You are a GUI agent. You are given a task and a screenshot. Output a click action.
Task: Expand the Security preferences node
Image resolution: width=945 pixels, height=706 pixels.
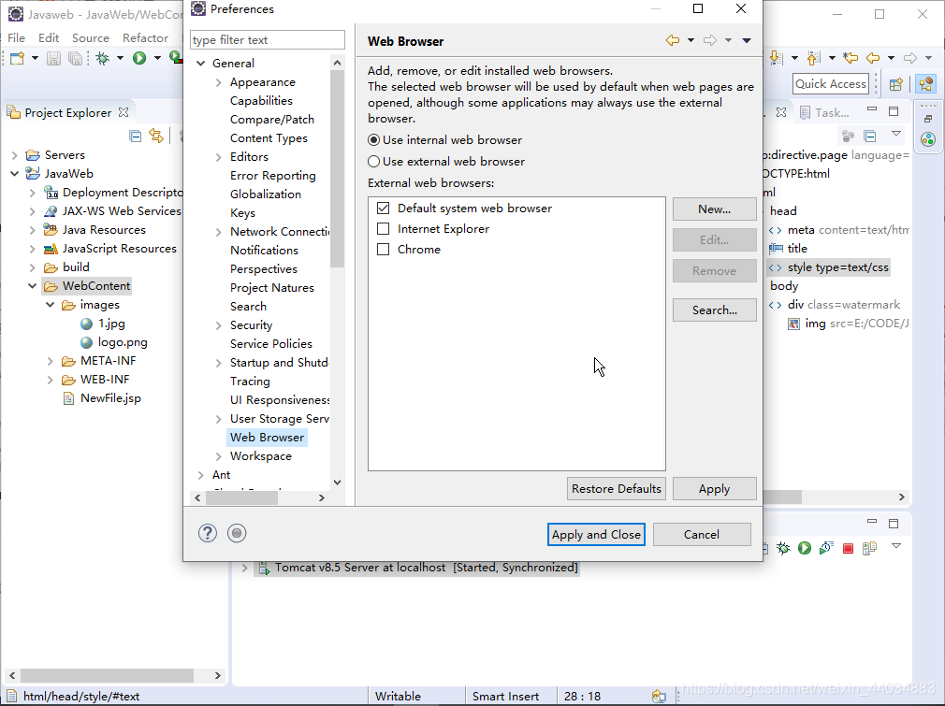click(x=219, y=325)
